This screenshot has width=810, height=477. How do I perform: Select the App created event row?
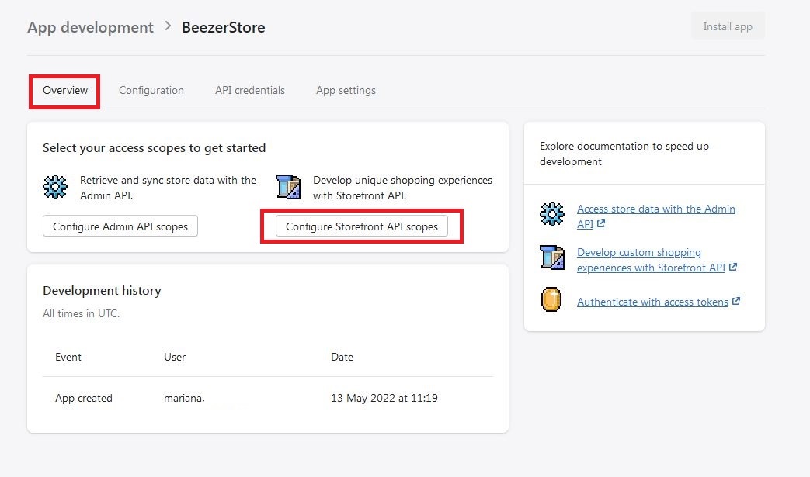(x=267, y=399)
